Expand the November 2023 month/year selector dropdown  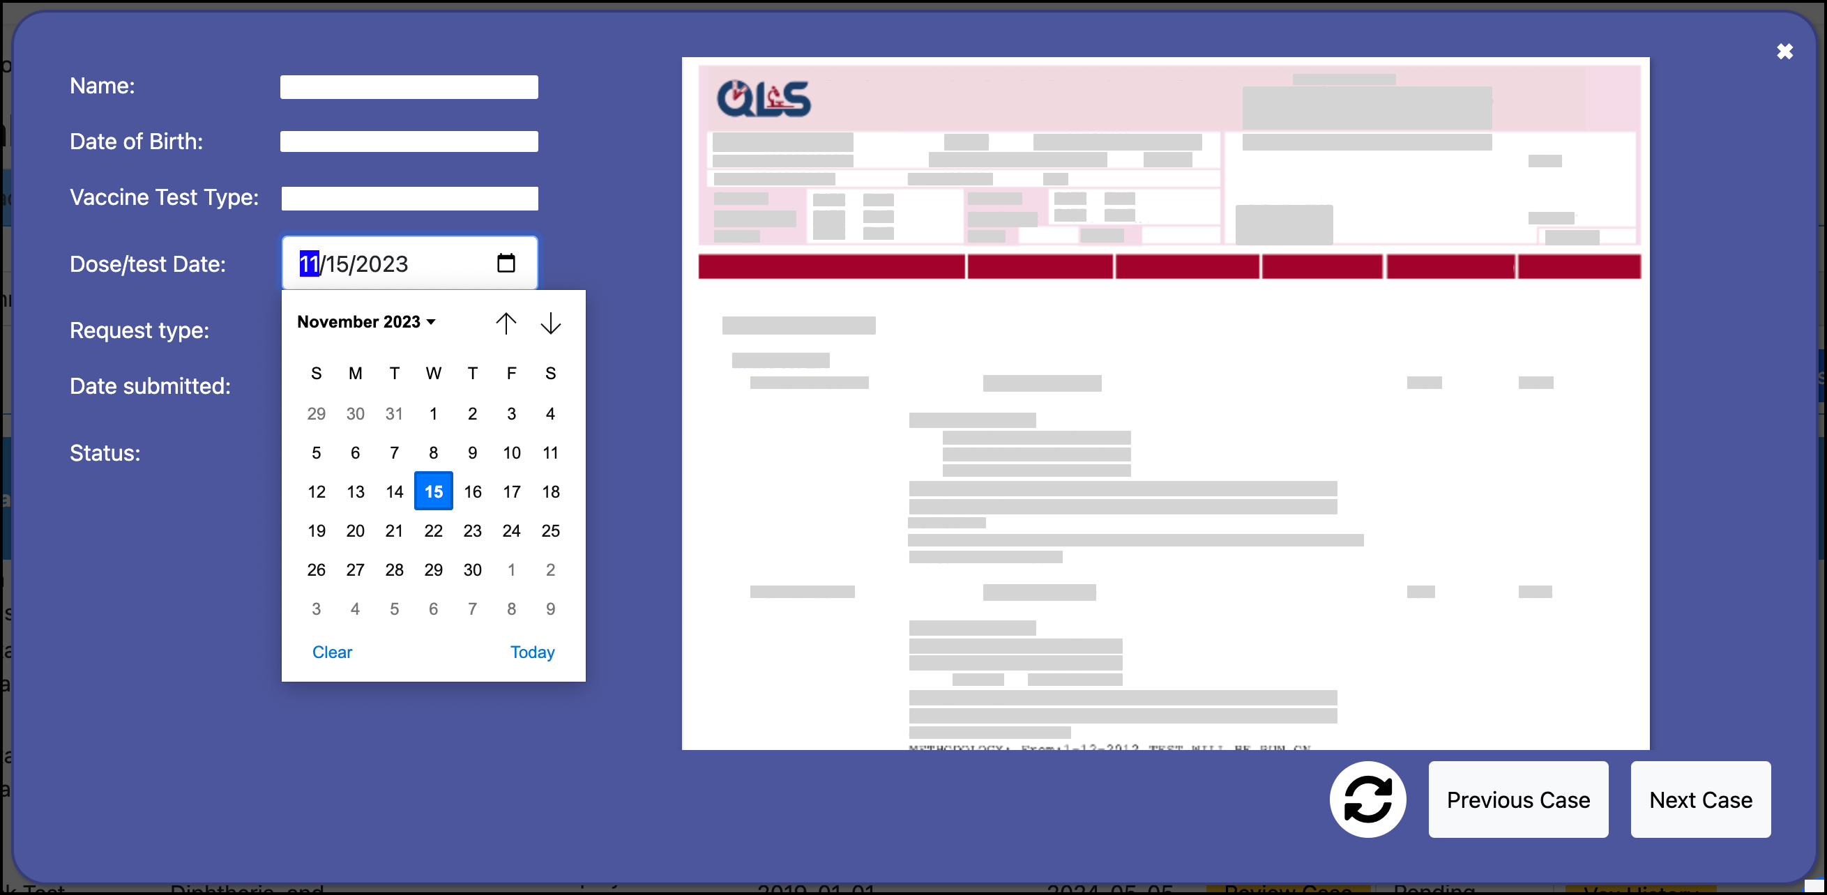click(x=366, y=321)
